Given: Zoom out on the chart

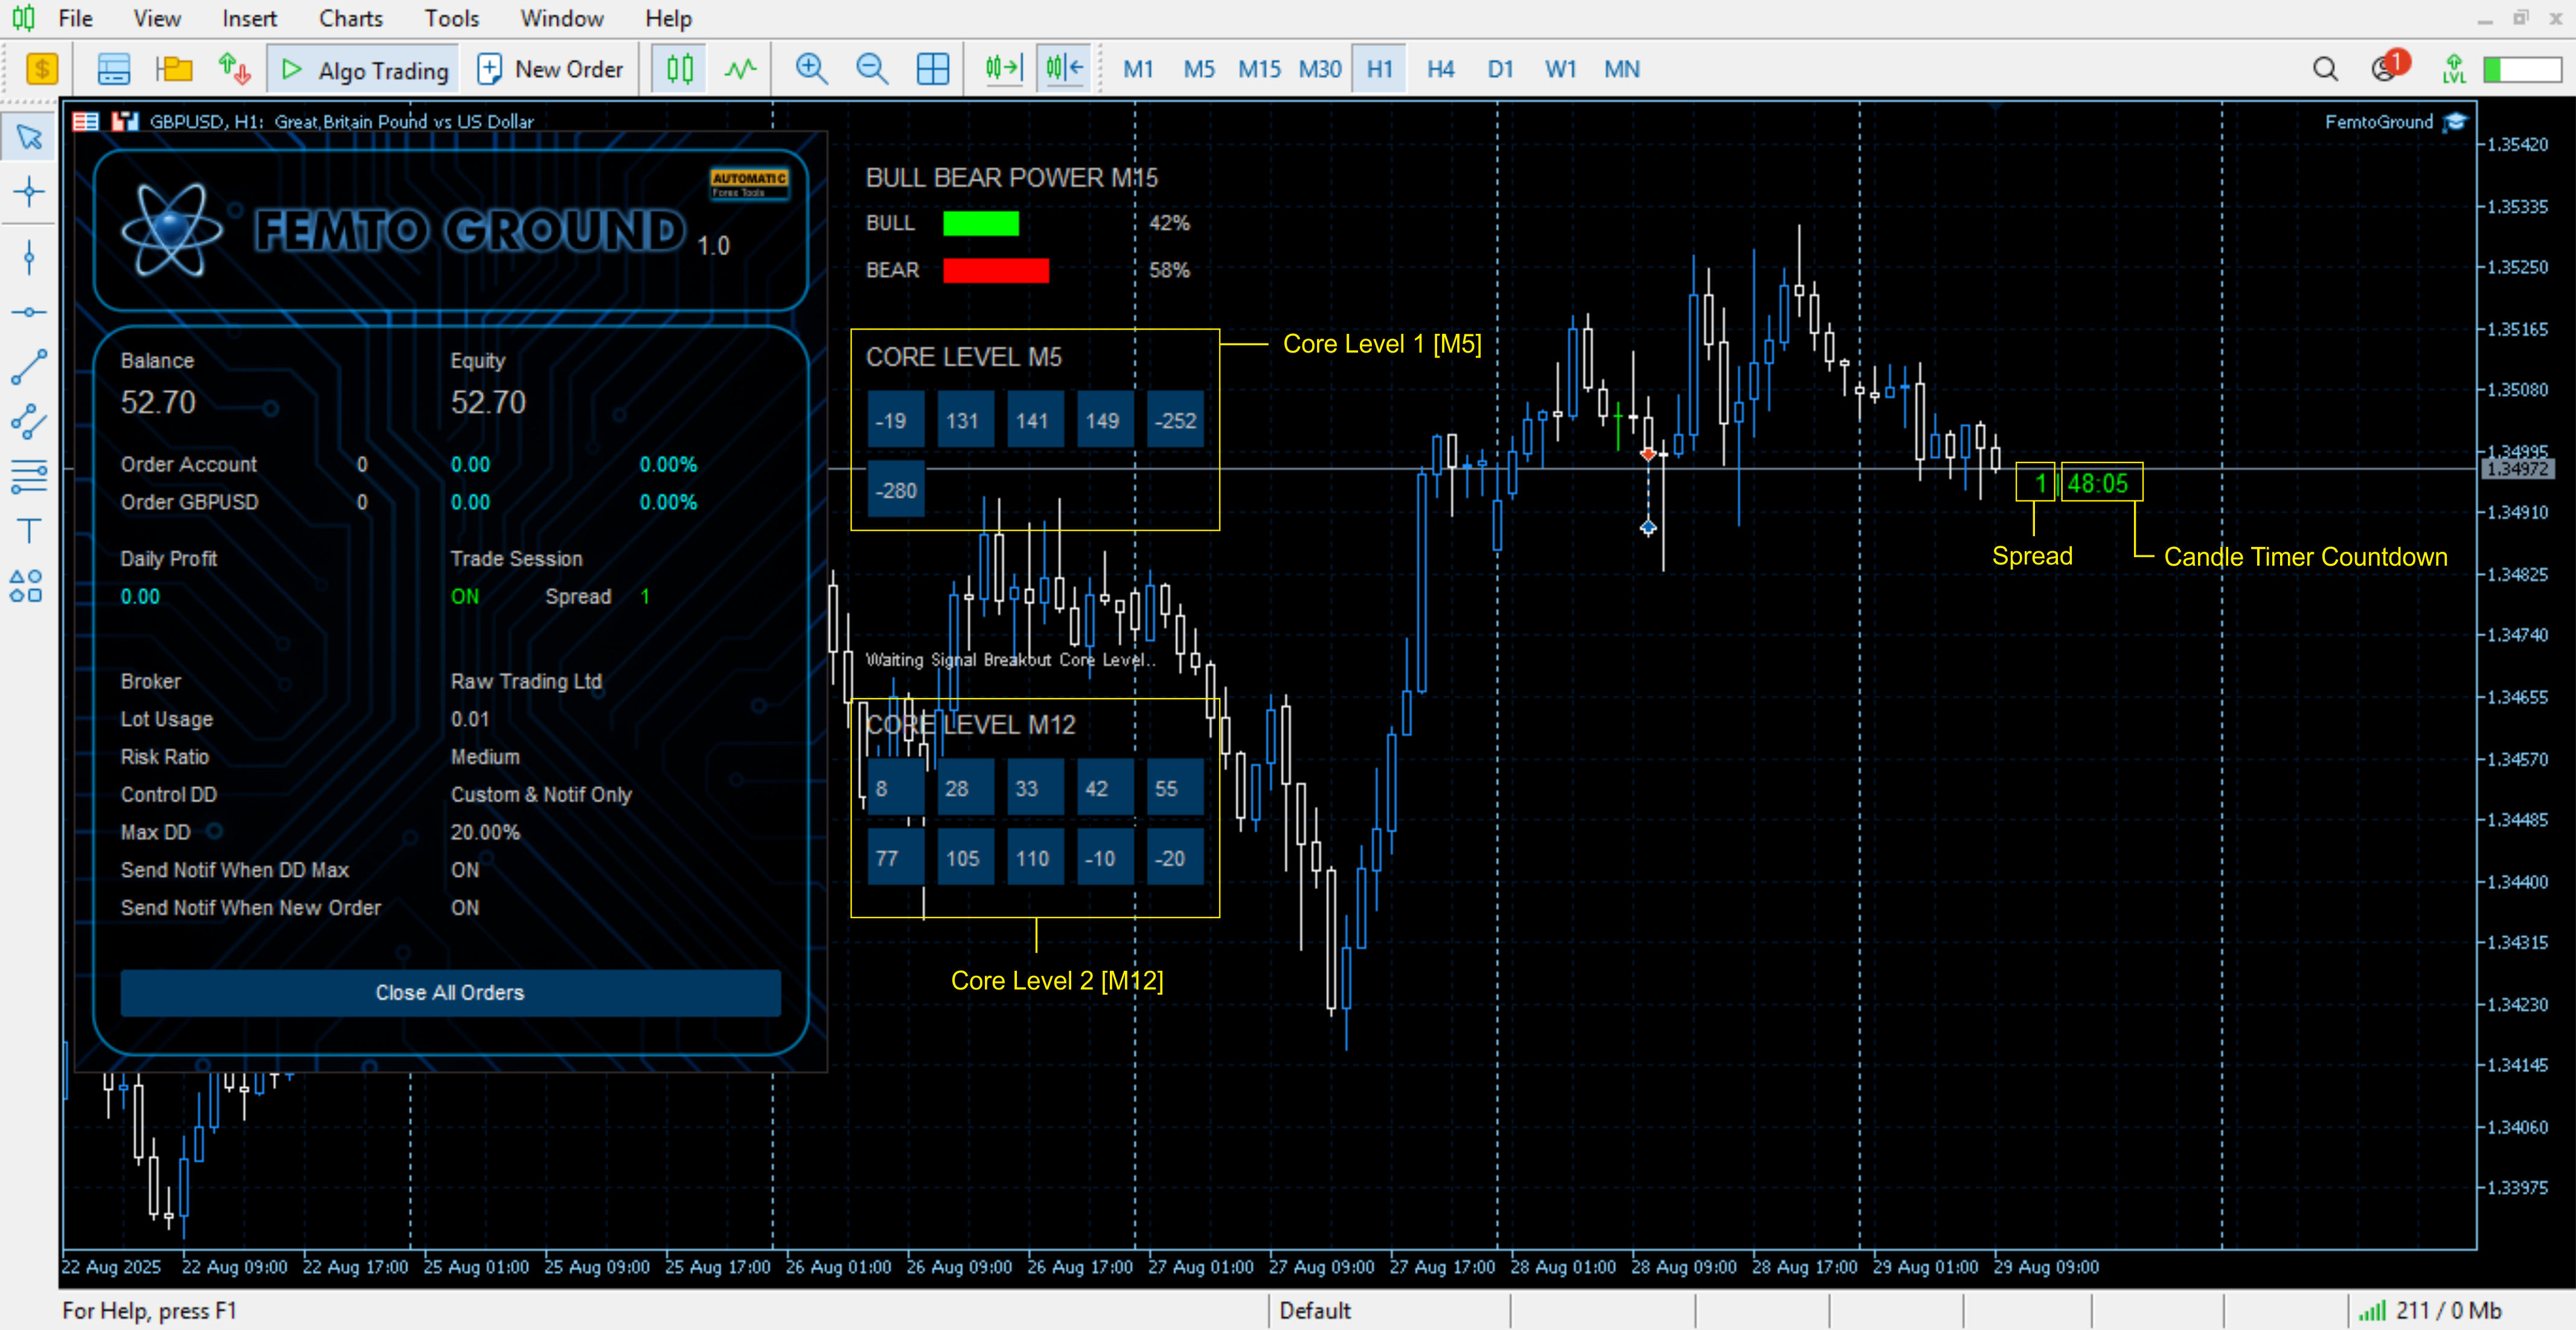Looking at the screenshot, I should (x=872, y=69).
